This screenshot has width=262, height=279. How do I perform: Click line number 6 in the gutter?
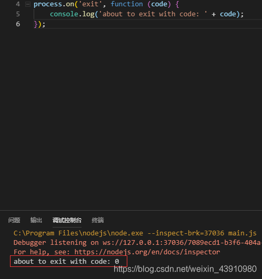click(x=18, y=24)
